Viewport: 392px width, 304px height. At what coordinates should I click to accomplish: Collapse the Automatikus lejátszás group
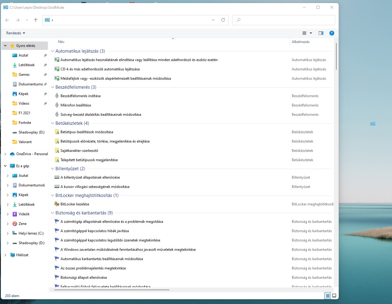53,51
